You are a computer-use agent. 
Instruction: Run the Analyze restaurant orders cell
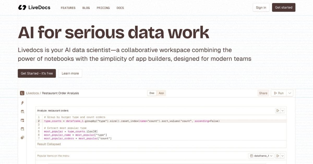278,111
